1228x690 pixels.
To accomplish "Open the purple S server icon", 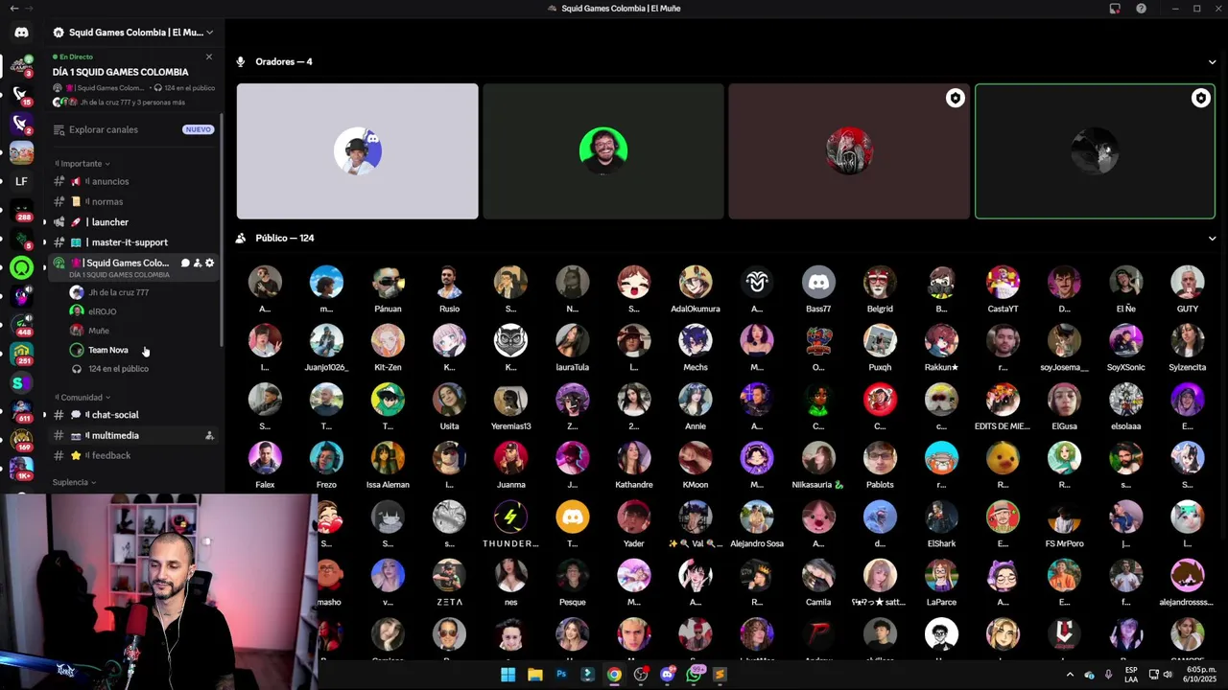I will point(21,383).
